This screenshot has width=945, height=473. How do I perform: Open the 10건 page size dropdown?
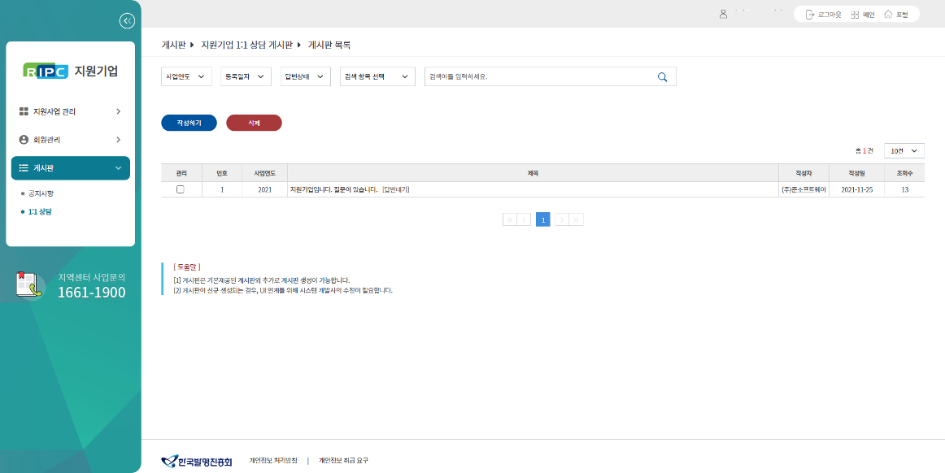[904, 151]
